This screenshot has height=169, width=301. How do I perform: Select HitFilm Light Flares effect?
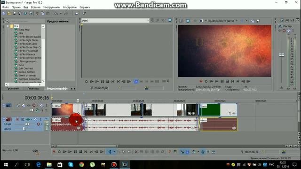click(x=28, y=40)
